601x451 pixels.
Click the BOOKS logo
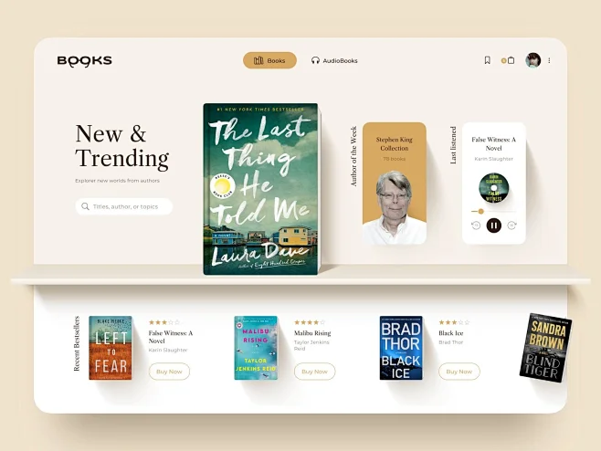coord(84,61)
